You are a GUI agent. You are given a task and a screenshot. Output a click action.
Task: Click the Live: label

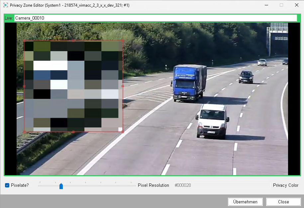click(9, 18)
